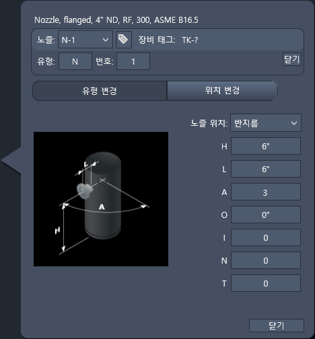The height and width of the screenshot is (339, 315).
Task: Switch to the 유형 변경 tab
Action: tap(100, 91)
